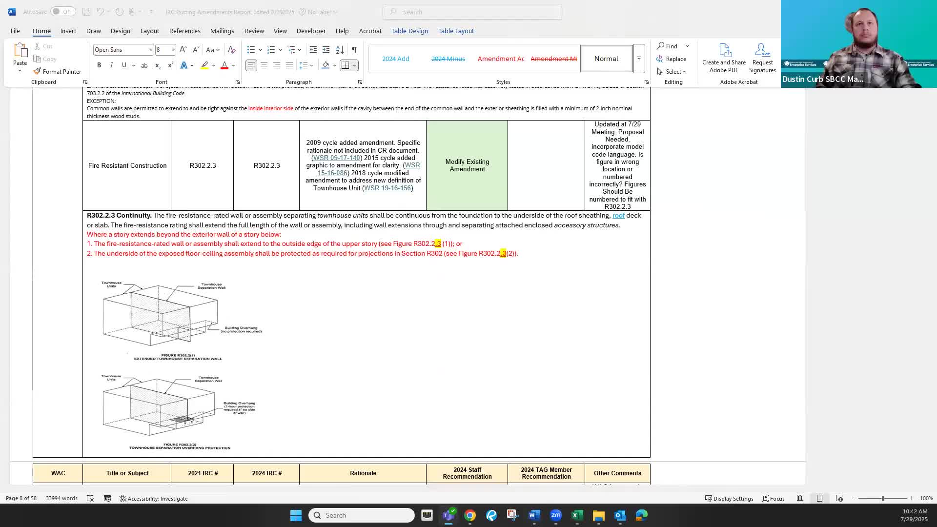Open the References tab
The height and width of the screenshot is (527, 937).
point(184,31)
